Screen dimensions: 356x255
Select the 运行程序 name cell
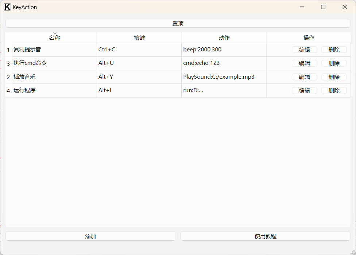click(x=54, y=91)
